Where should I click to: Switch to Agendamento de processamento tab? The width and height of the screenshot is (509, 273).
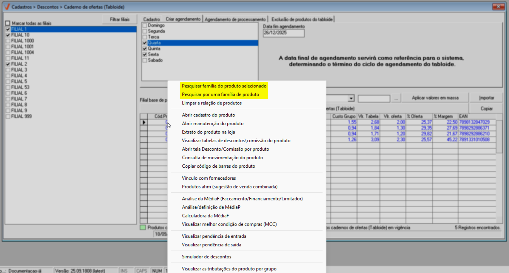point(235,19)
